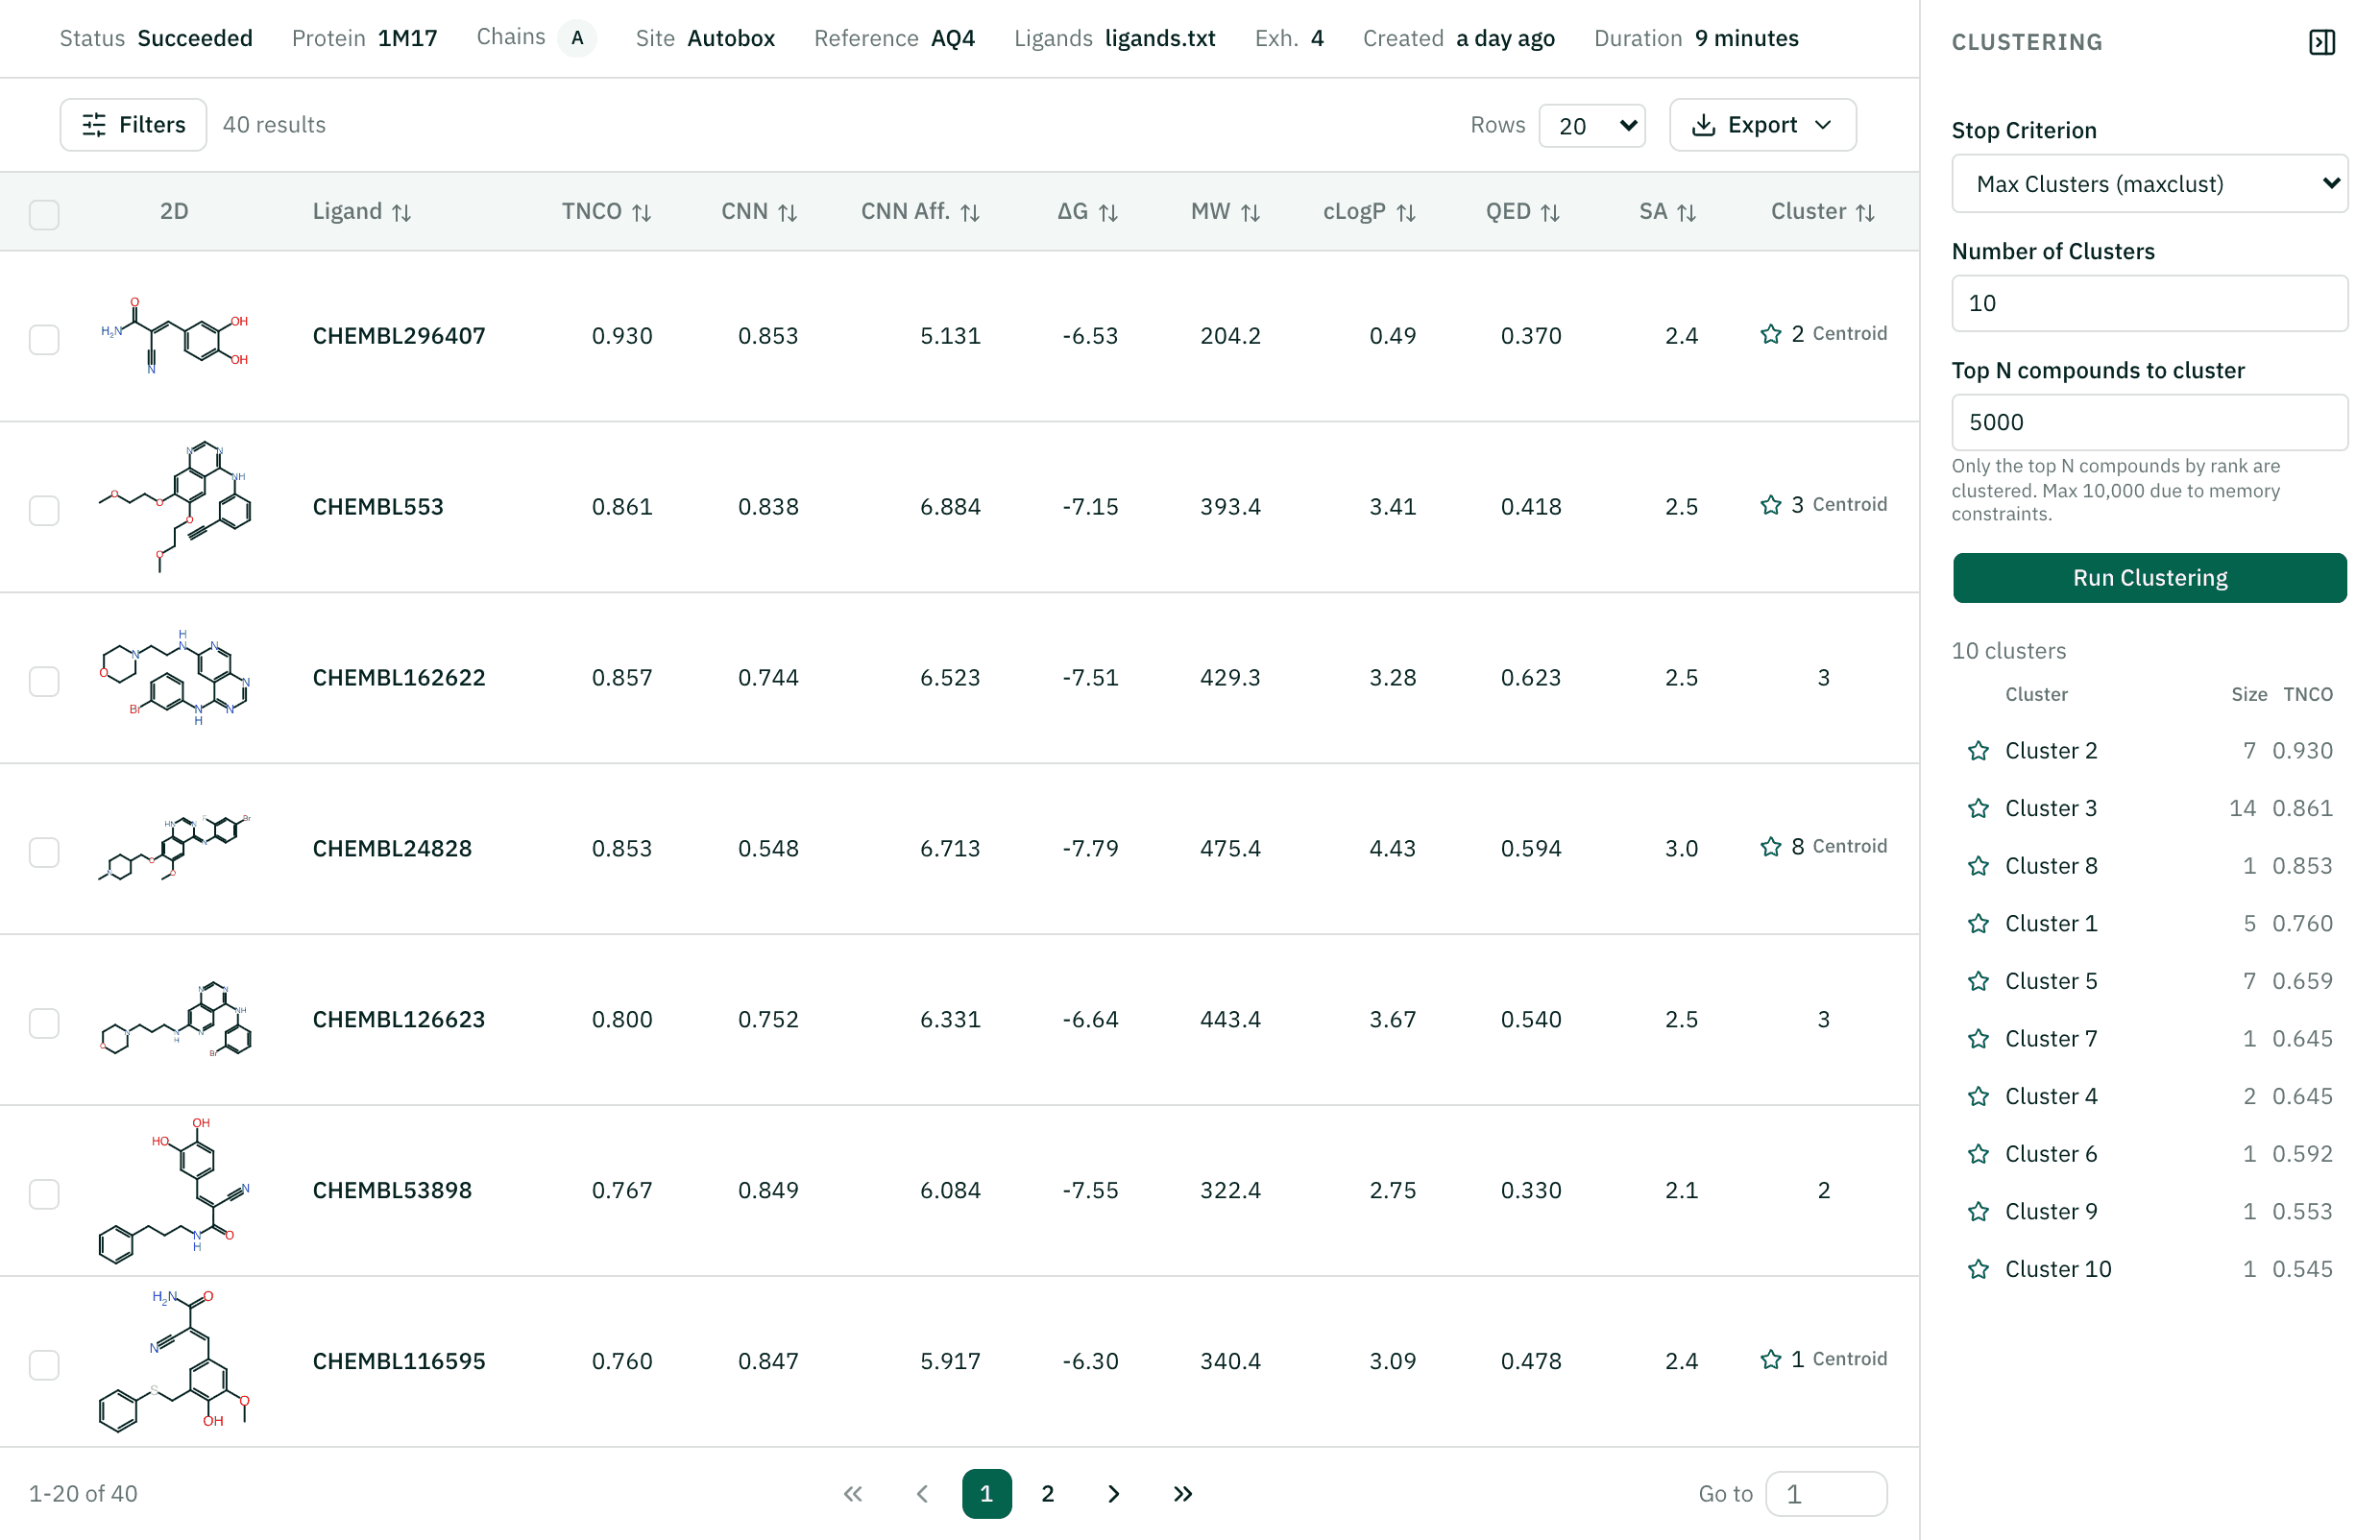Viewport: 2380px width, 1540px height.
Task: Click the star icon for Cluster 5
Action: click(1978, 981)
